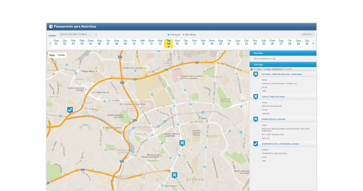Click the X delivery marker near Gulbenkian museum
Viewport: 363px width, 191px height.
[x=182, y=143]
